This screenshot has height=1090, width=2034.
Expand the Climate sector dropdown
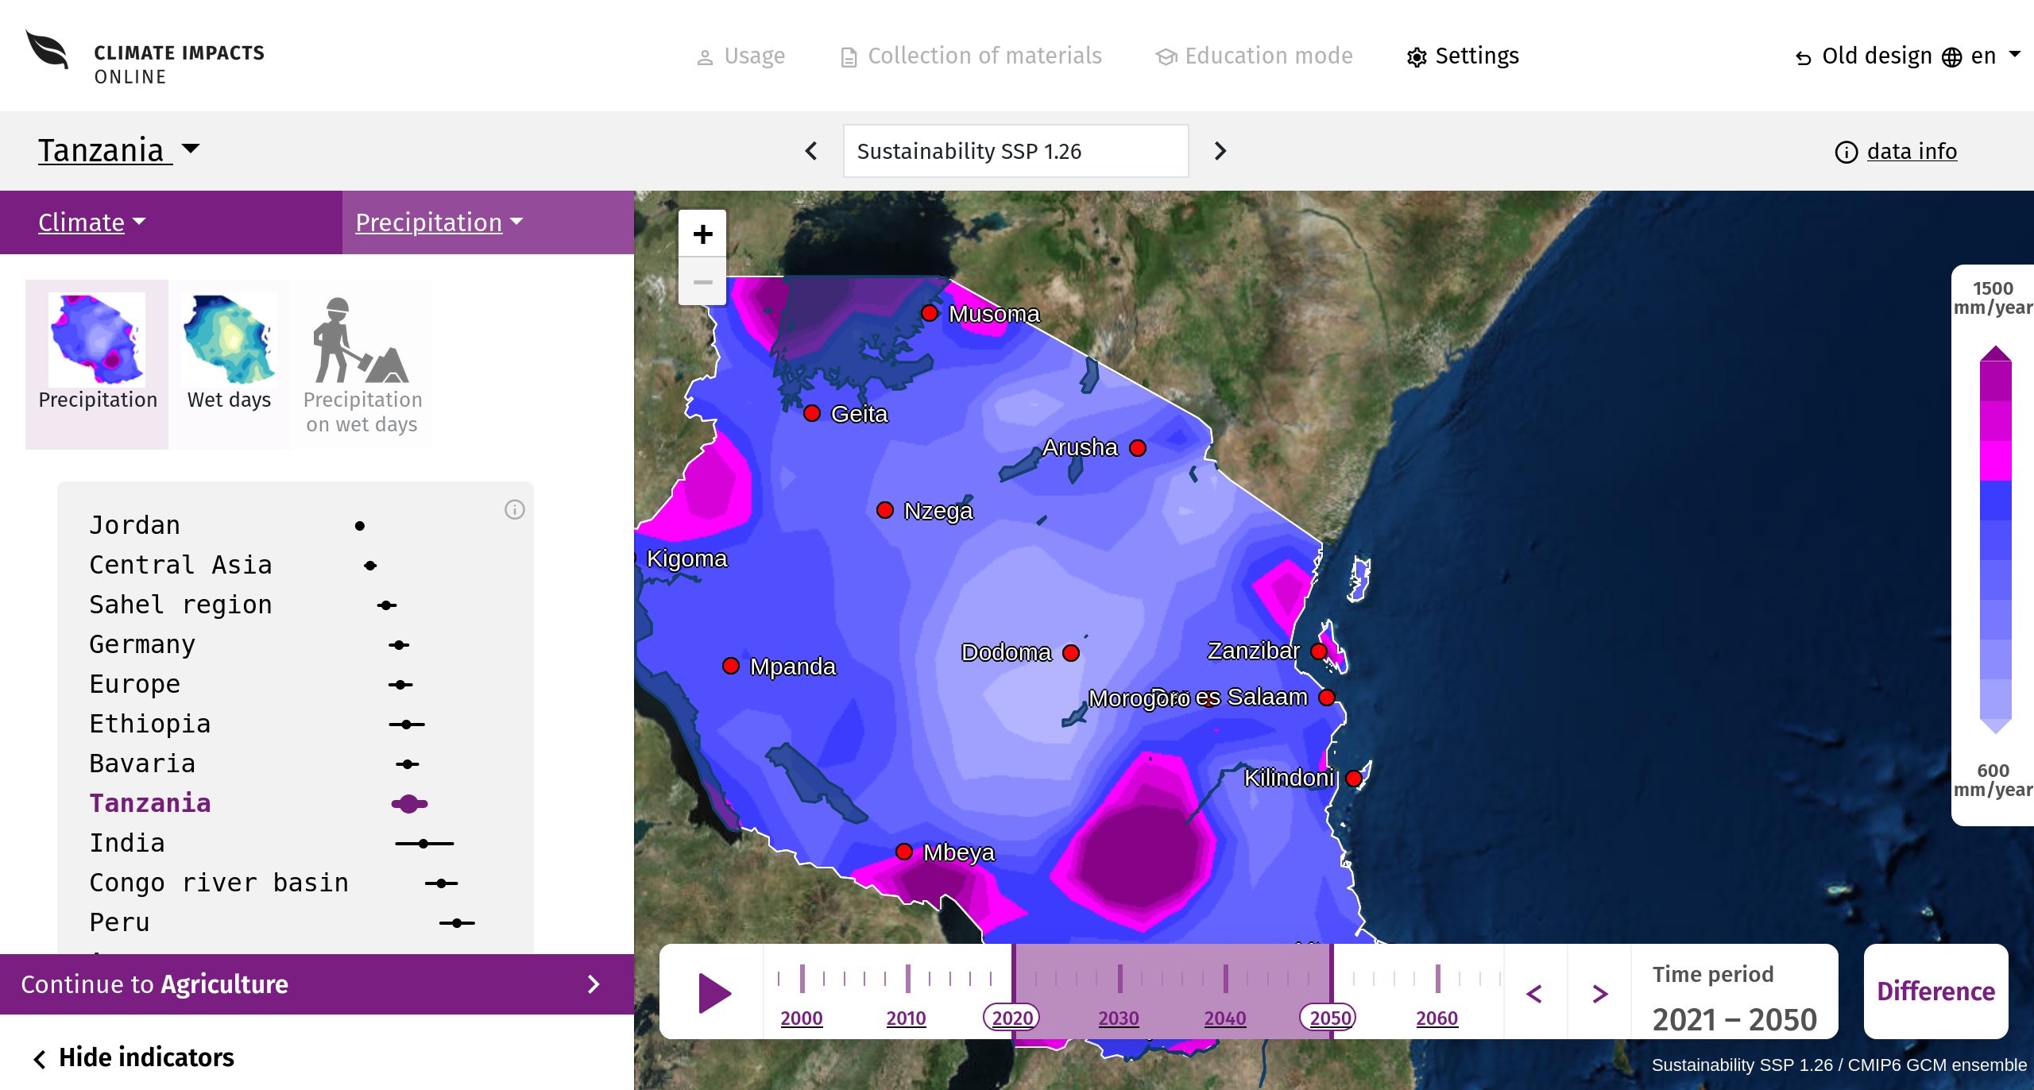coord(92,222)
